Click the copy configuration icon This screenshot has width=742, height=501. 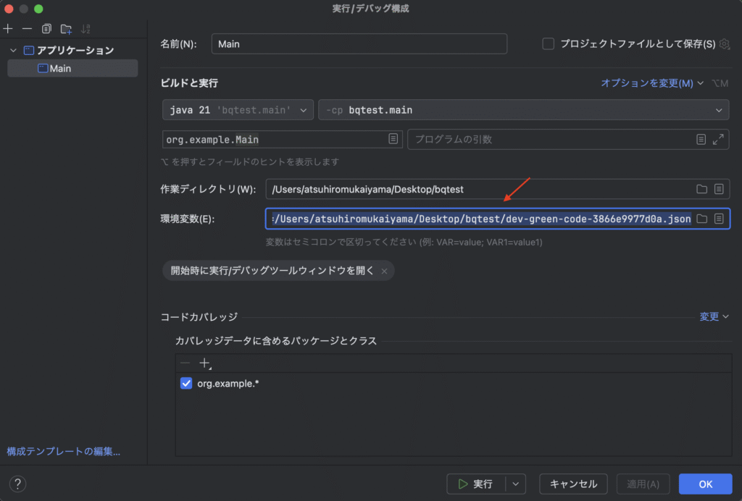tap(46, 29)
